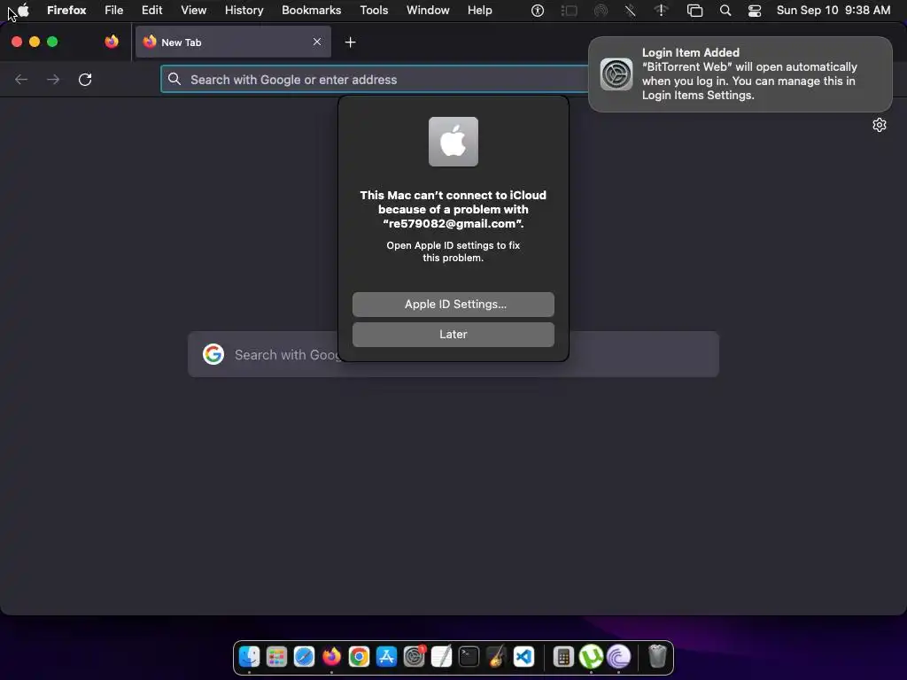
Task: Open the Accessibility menu bar icon
Action: (x=538, y=11)
